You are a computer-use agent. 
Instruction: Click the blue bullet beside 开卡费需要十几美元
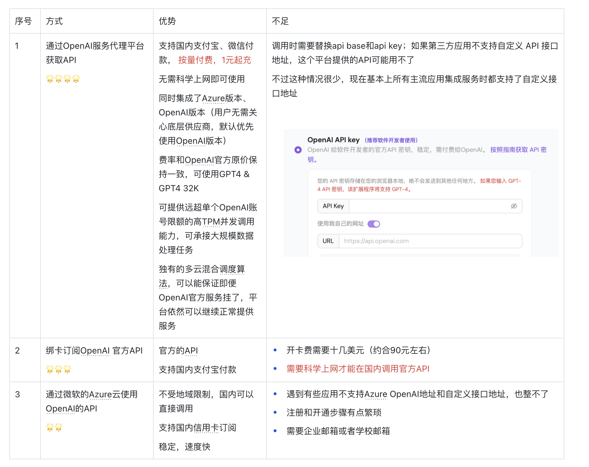275,350
